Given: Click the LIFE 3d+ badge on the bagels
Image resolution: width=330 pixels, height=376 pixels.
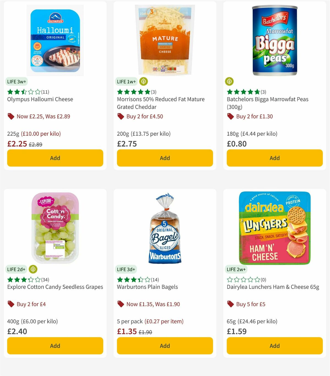Looking at the screenshot, I should [126, 269].
